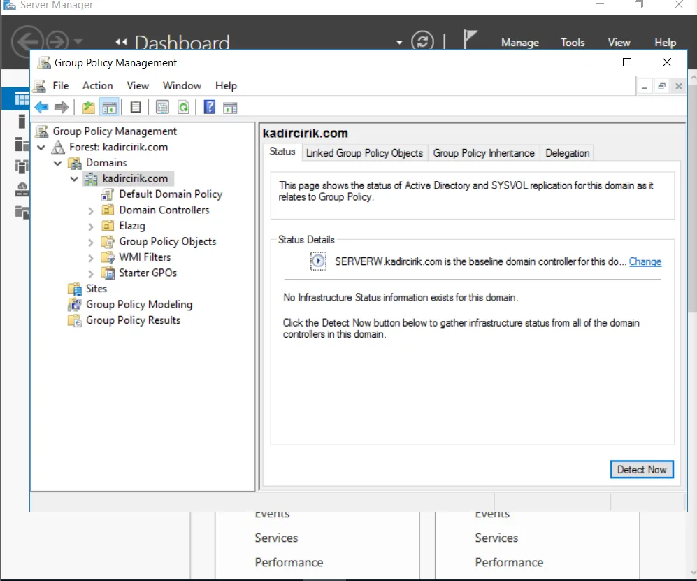697x581 pixels.
Task: Select All Servers icon in Server Manager sidebar
Action: tap(22, 144)
